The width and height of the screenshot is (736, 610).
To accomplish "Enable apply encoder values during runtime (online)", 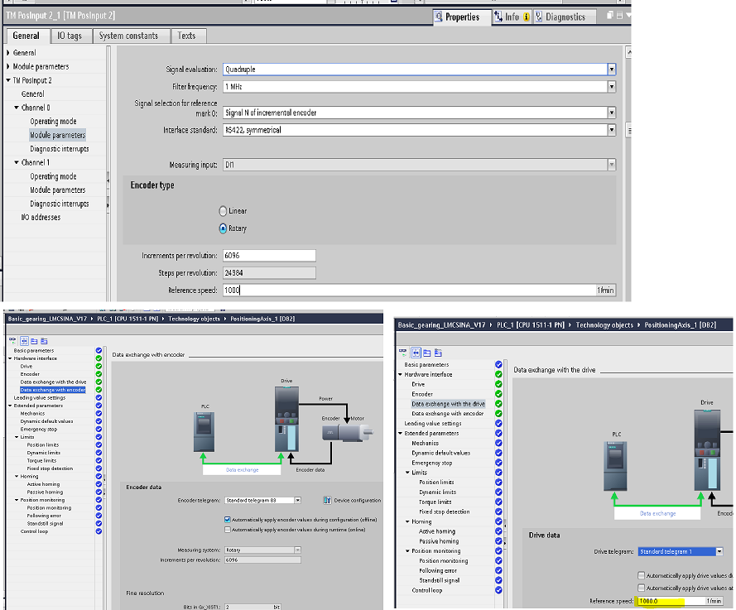I will [x=228, y=529].
